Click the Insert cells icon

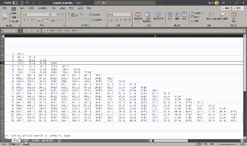pyautogui.click(x=170, y=15)
